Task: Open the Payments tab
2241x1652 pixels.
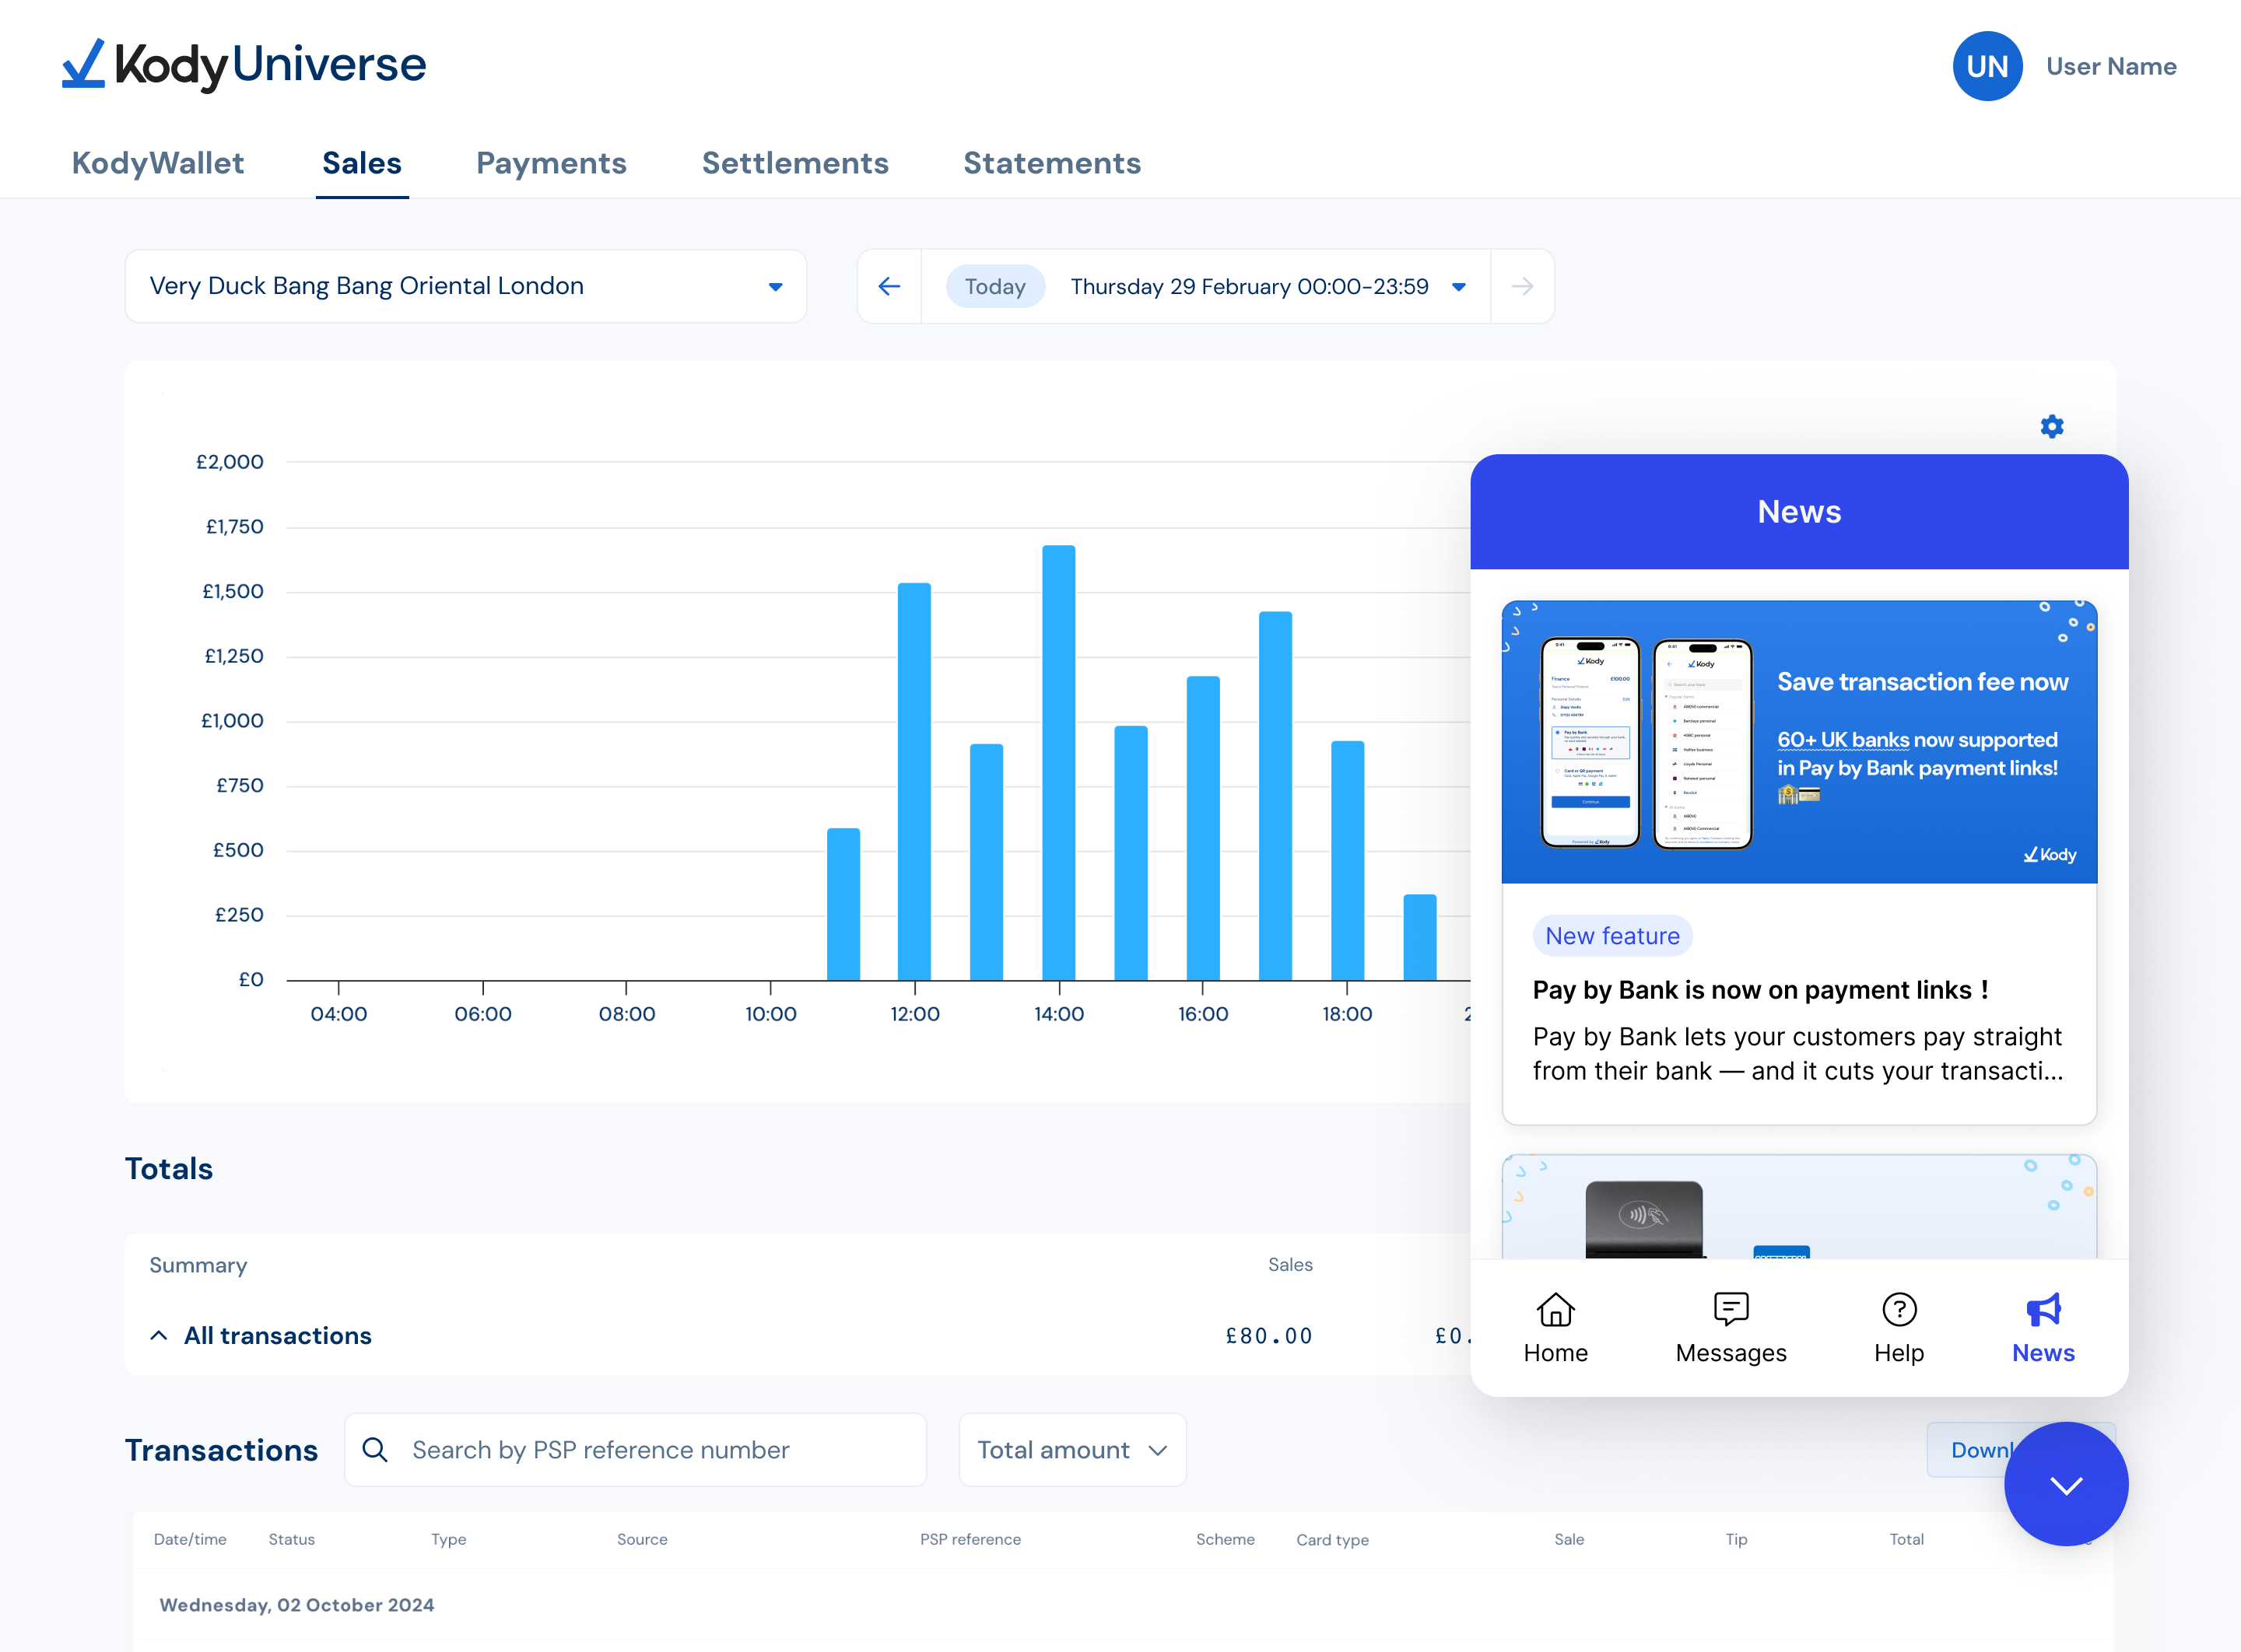Action: pyautogui.click(x=551, y=163)
